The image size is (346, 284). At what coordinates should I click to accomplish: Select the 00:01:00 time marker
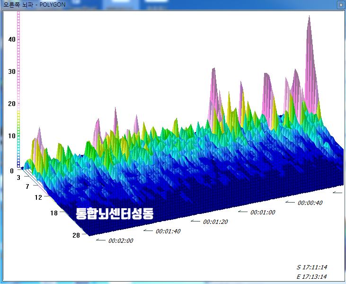263,212
